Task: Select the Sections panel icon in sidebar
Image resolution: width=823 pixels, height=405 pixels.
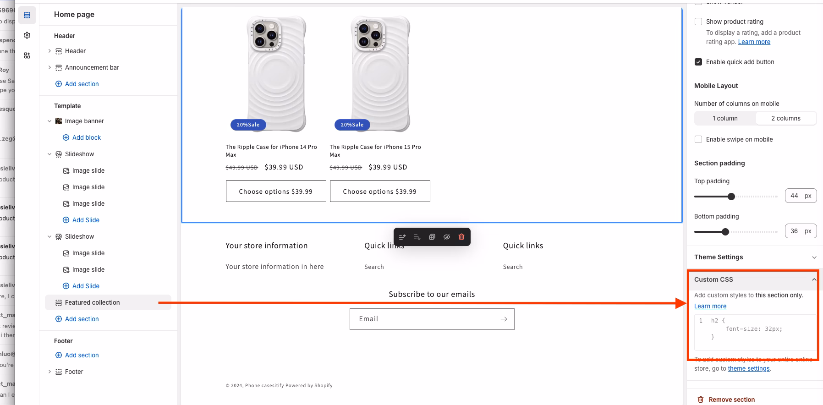Action: 27,15
